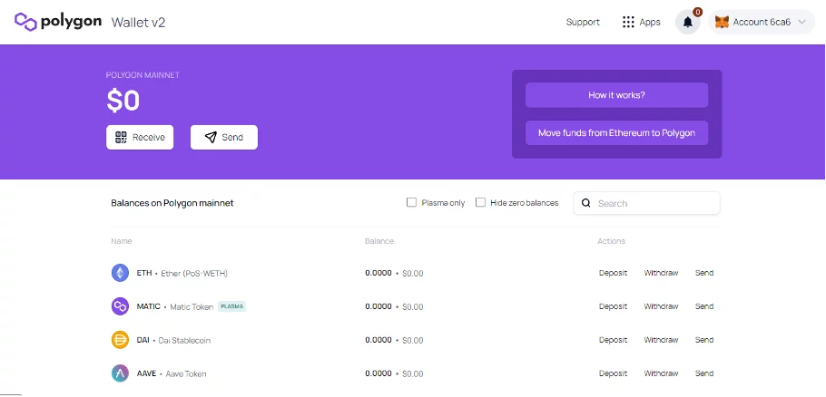Viewport: 826px width, 397px height.
Task: Withdraw AAVE
Action: click(661, 373)
